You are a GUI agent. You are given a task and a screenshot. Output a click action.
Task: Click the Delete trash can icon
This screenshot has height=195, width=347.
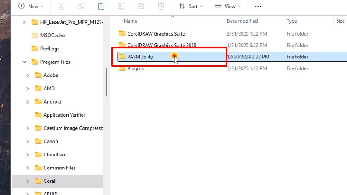click(x=161, y=6)
